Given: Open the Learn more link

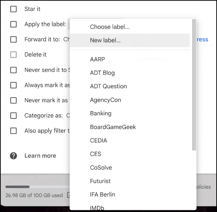Looking at the screenshot, I should 40,156.
